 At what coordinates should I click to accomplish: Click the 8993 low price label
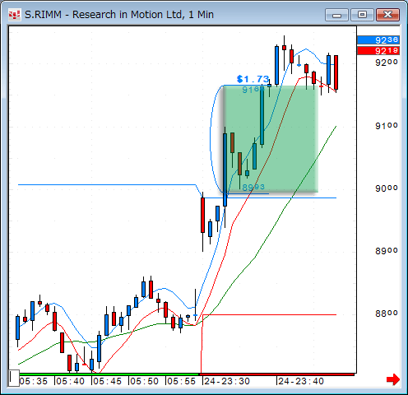tap(253, 187)
